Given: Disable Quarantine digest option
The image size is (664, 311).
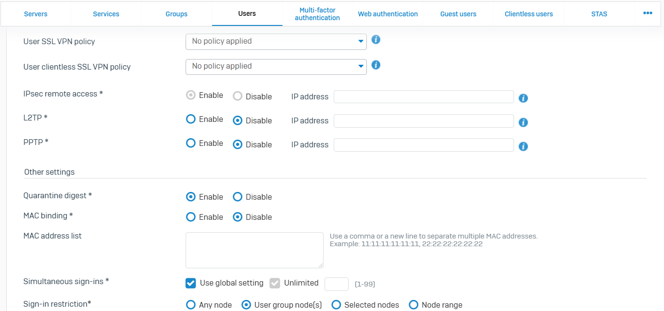Looking at the screenshot, I should 238,197.
